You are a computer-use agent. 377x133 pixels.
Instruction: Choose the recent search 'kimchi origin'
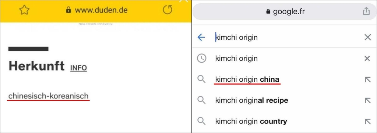[236, 58]
